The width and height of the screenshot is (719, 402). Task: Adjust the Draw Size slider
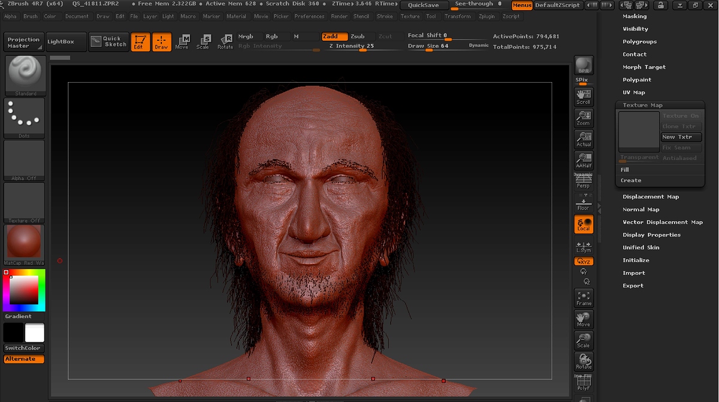pos(448,46)
